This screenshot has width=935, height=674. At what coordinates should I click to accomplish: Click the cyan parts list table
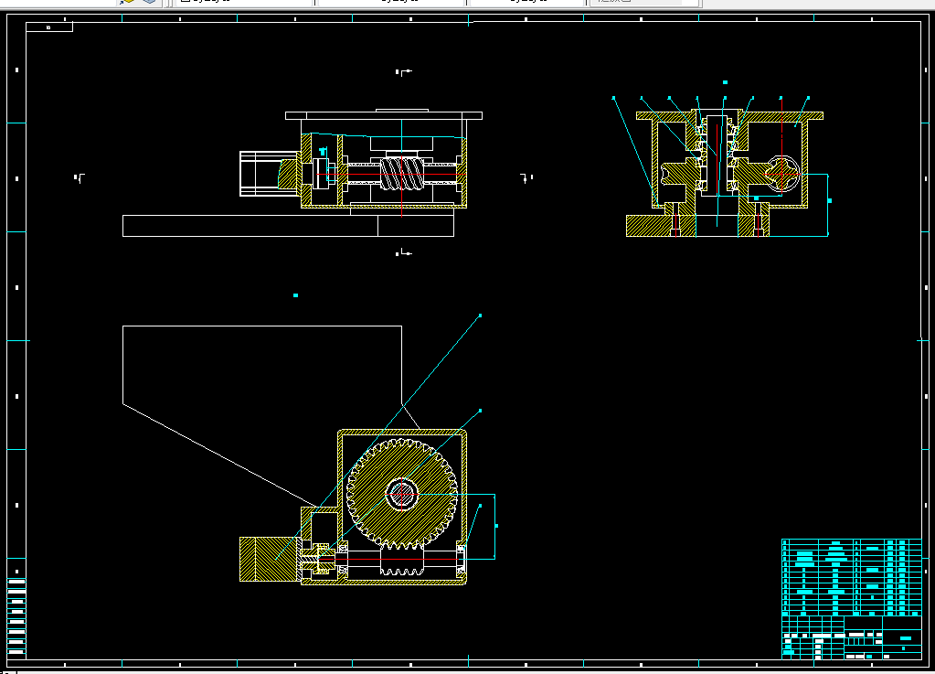click(852, 577)
